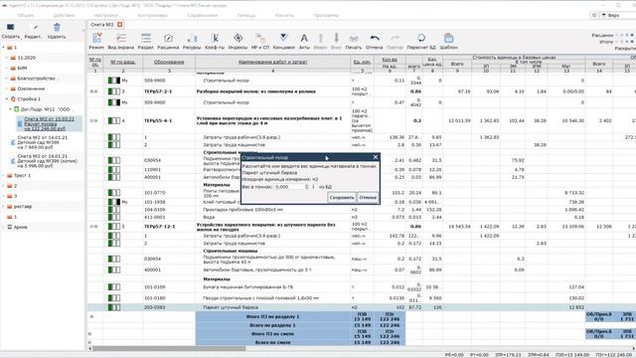Click the weight field spinner arrows
Viewport: 636px width, 358px height.
[306, 187]
